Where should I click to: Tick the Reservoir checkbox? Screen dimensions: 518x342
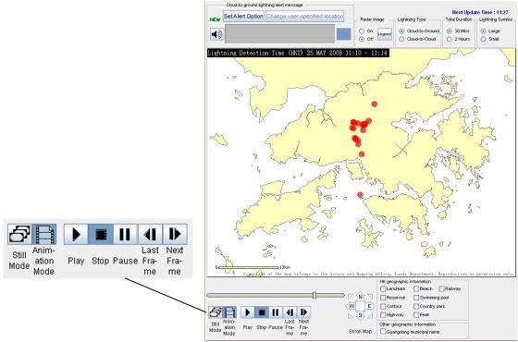tap(383, 298)
